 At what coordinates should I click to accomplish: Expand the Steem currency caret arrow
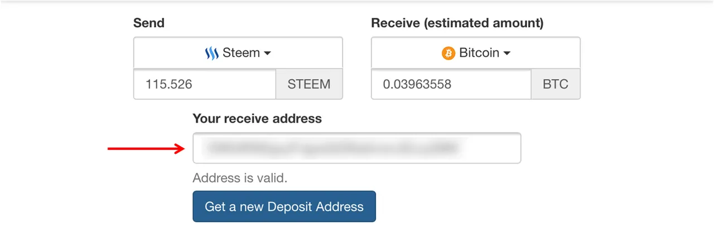click(267, 53)
